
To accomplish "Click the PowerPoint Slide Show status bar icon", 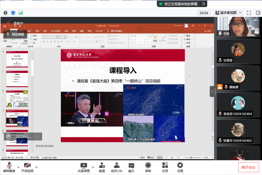I will tap(178, 158).
